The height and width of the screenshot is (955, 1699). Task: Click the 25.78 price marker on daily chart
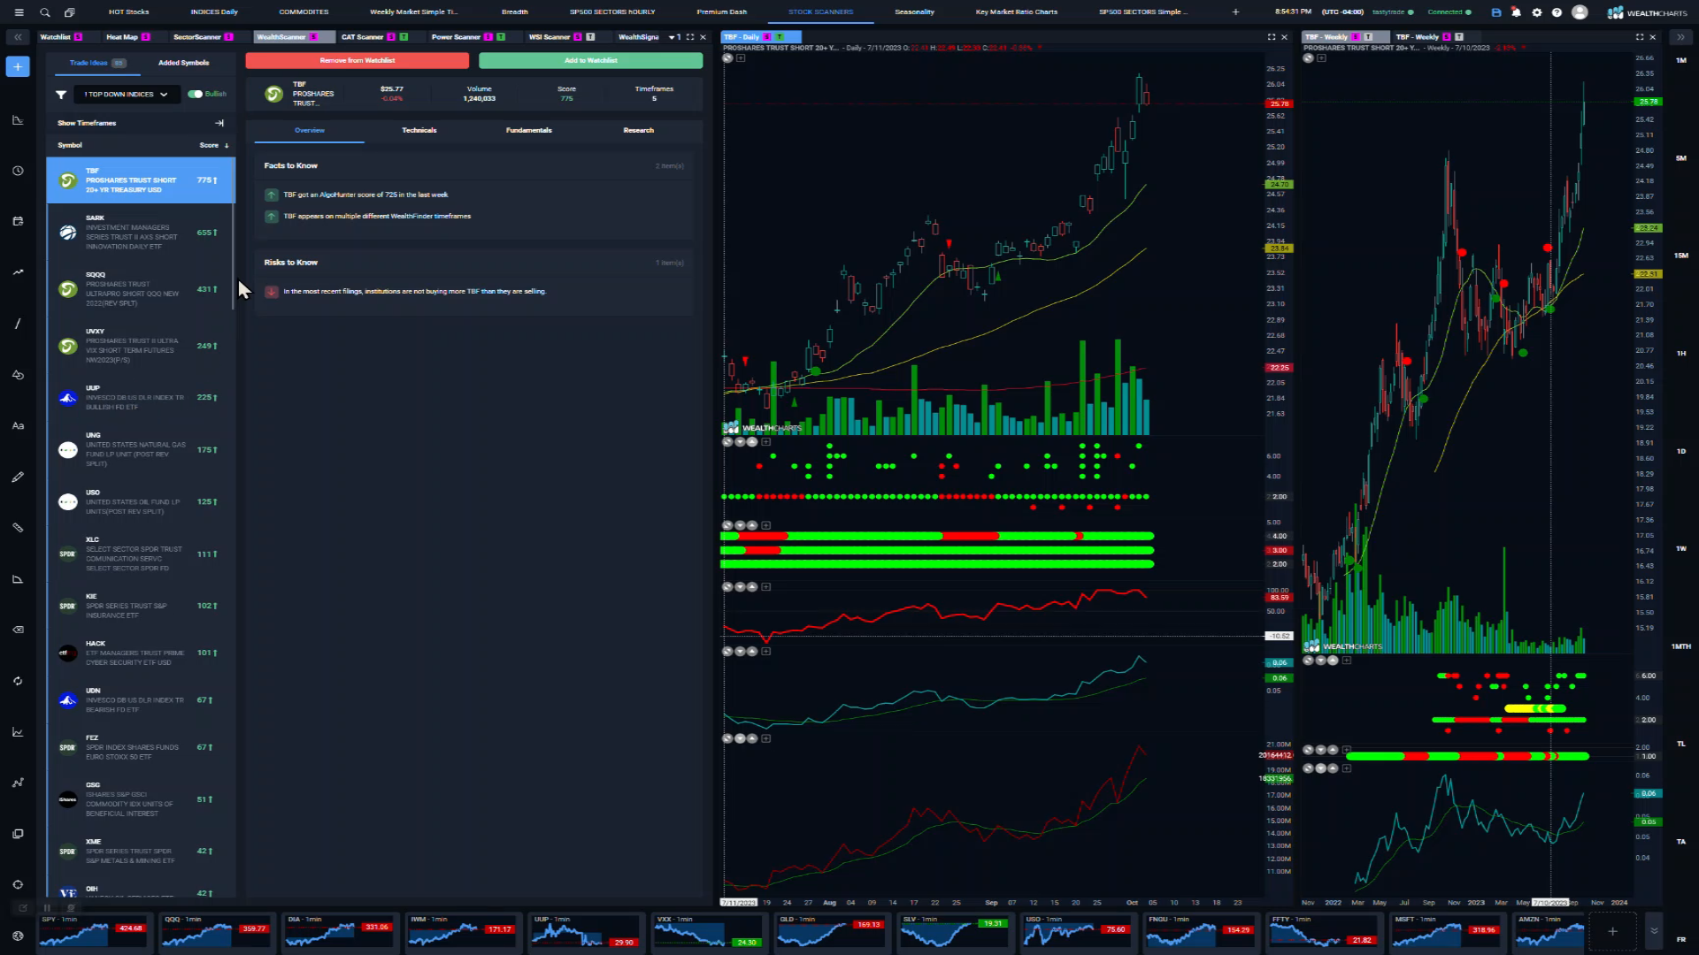[1280, 103]
